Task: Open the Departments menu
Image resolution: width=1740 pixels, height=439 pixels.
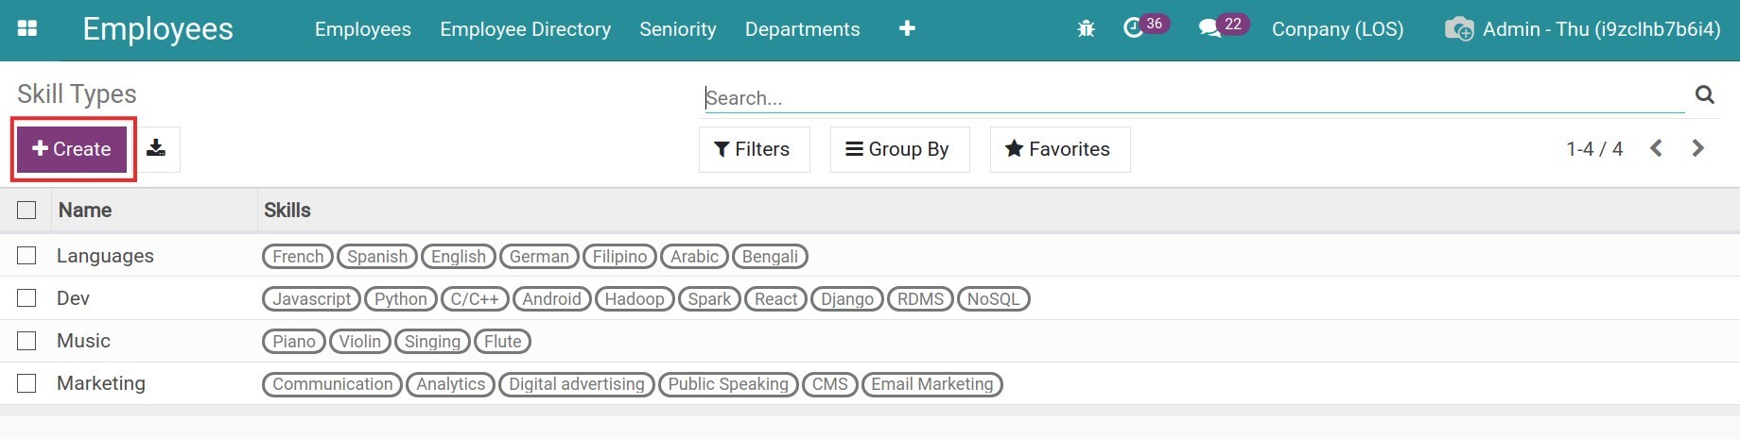Action: pyautogui.click(x=802, y=29)
